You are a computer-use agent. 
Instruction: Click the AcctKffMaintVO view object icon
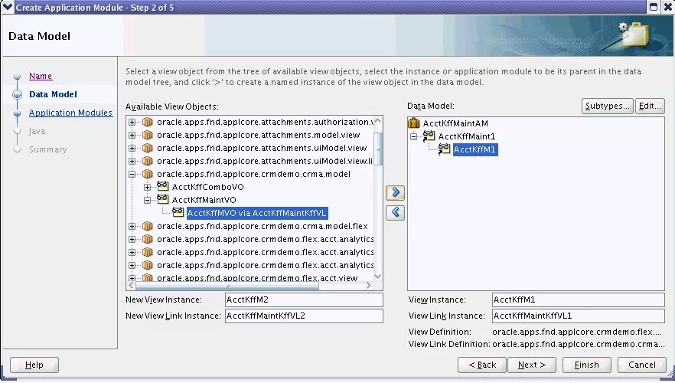pos(163,199)
